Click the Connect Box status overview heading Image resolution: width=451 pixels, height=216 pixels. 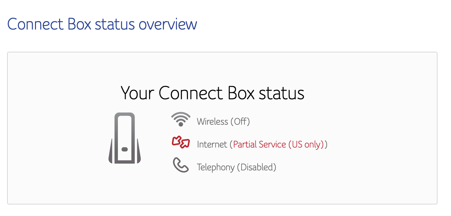click(x=102, y=24)
